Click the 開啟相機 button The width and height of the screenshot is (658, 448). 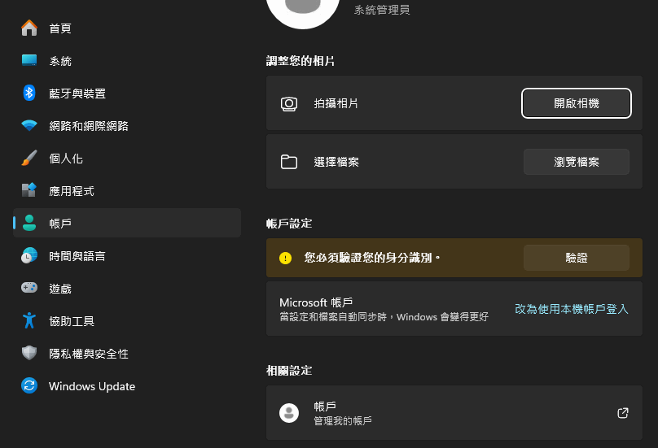[x=577, y=103]
